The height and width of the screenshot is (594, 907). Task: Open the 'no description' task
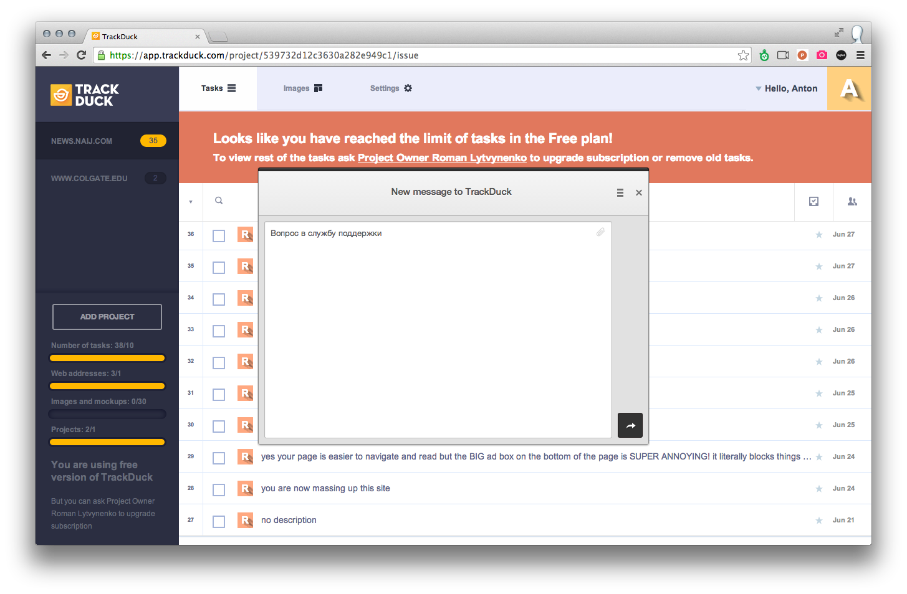click(289, 520)
